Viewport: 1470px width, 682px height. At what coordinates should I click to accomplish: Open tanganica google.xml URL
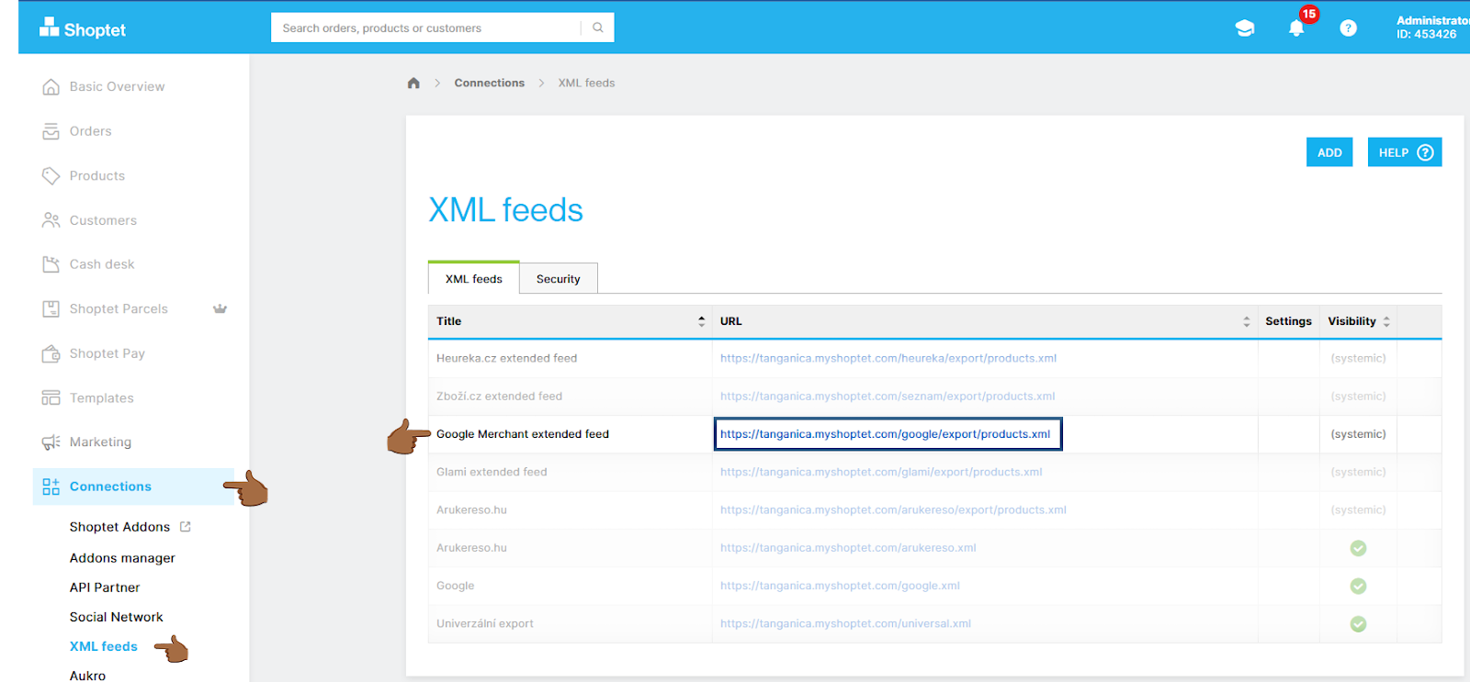pos(840,586)
